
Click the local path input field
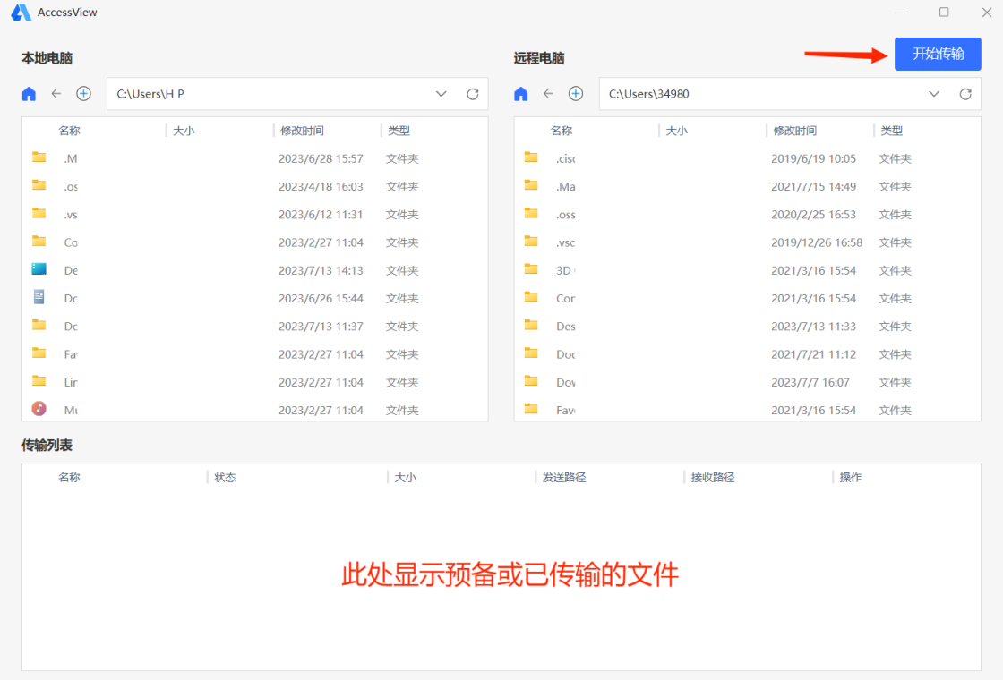(x=269, y=94)
